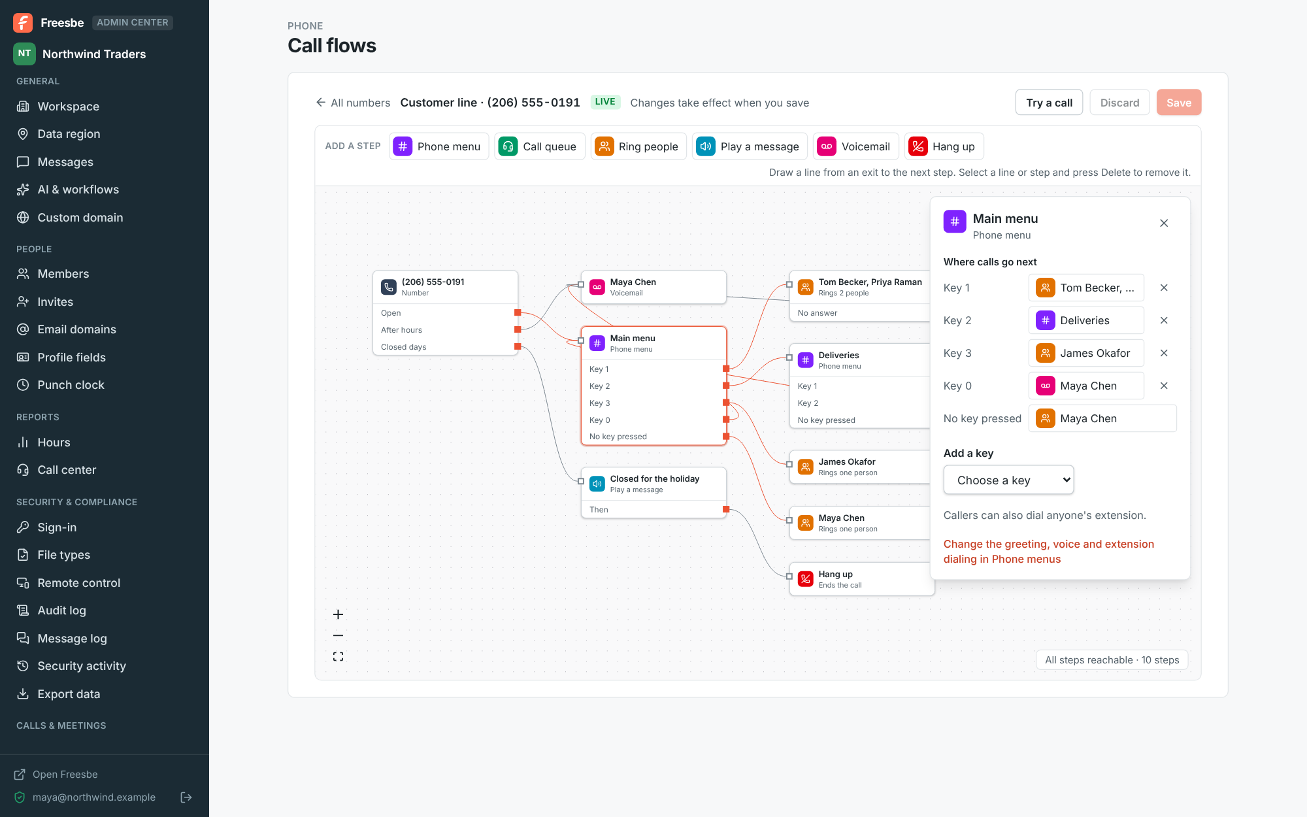Remove the Key 2 Deliveries destination
Image resolution: width=1307 pixels, height=817 pixels.
click(x=1164, y=320)
